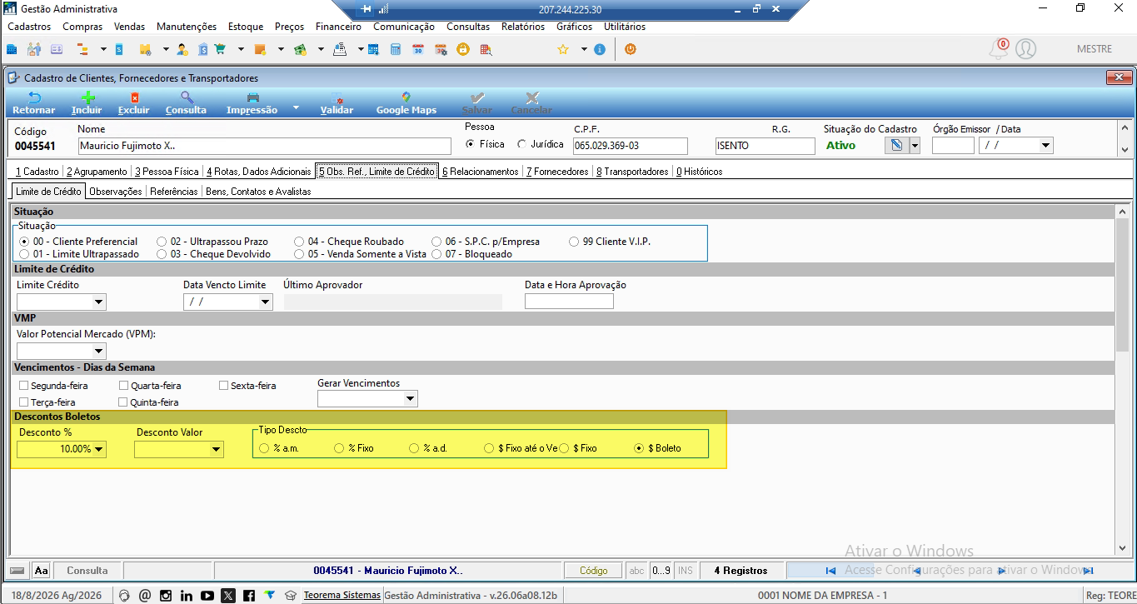
Task: Open the Teorema Sistemas link
Action: pos(342,596)
